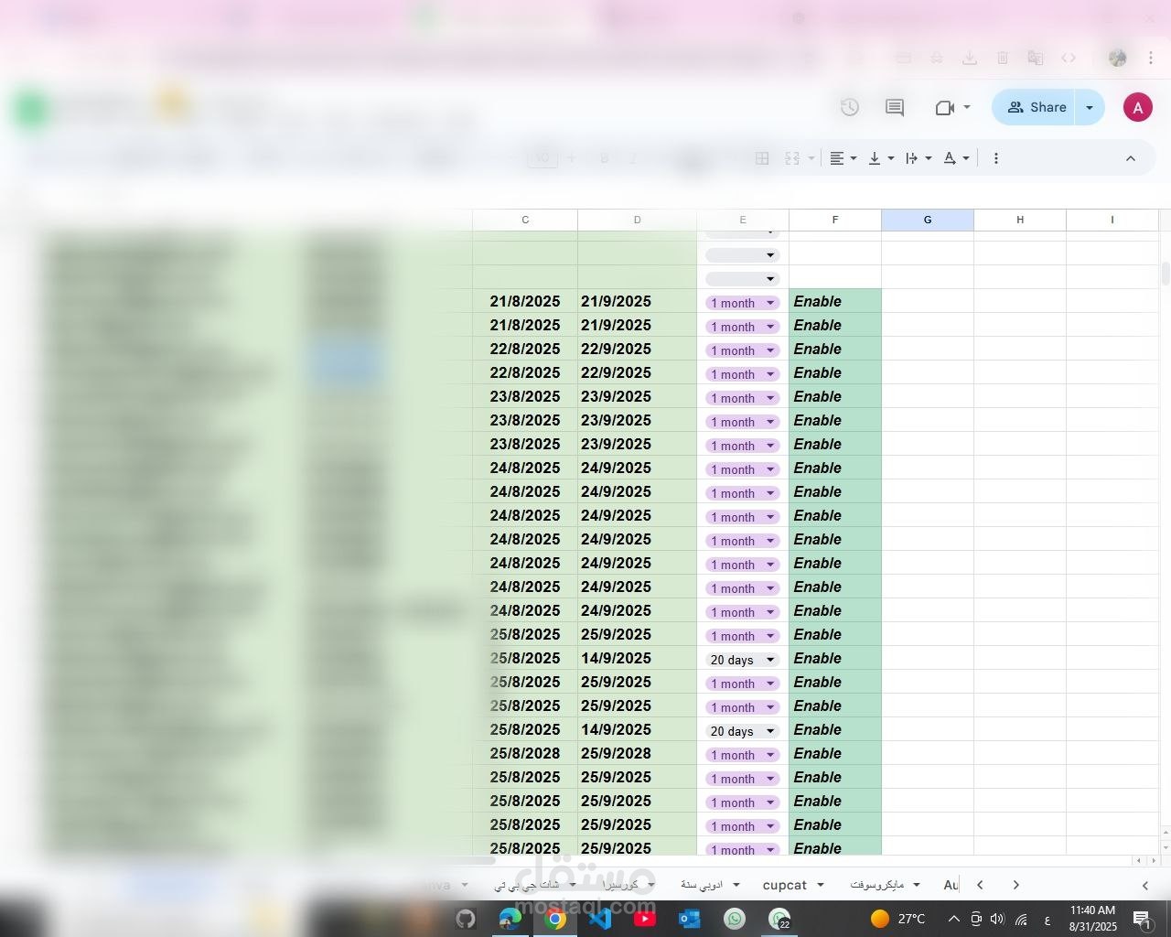Open Outlook from the taskbar
This screenshot has height=937, width=1171.
(689, 919)
